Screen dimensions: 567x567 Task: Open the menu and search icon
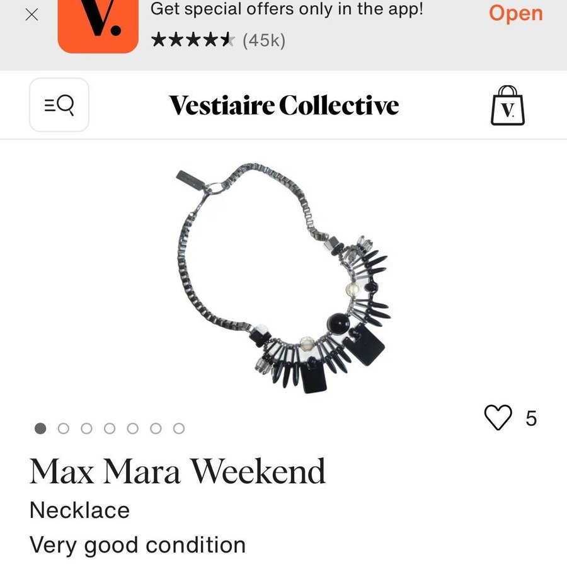59,105
